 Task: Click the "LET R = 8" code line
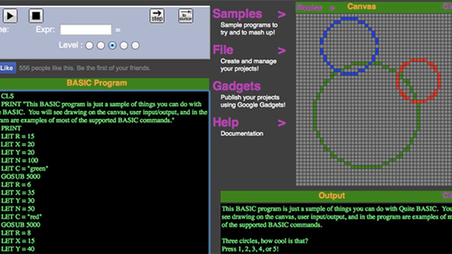click(x=16, y=233)
